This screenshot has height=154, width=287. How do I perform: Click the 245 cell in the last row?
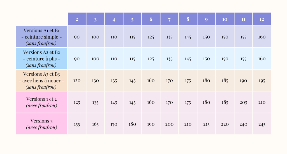click(x=262, y=124)
